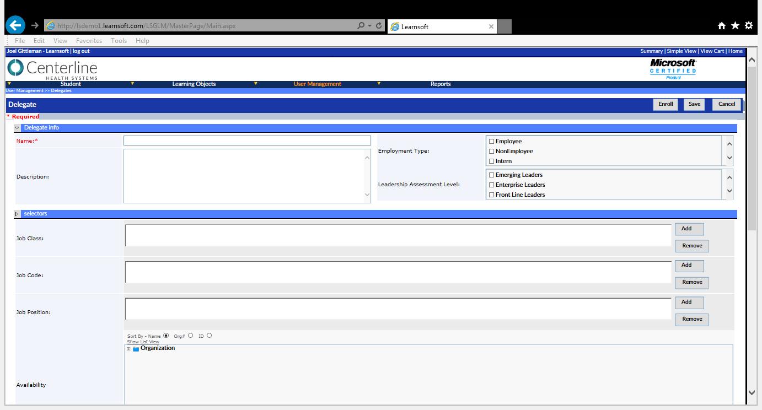This screenshot has height=410, width=762.
Task: Check the Employee checkbox
Action: tap(491, 142)
